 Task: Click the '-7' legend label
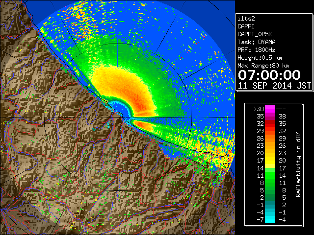pyautogui.click(x=260, y=220)
